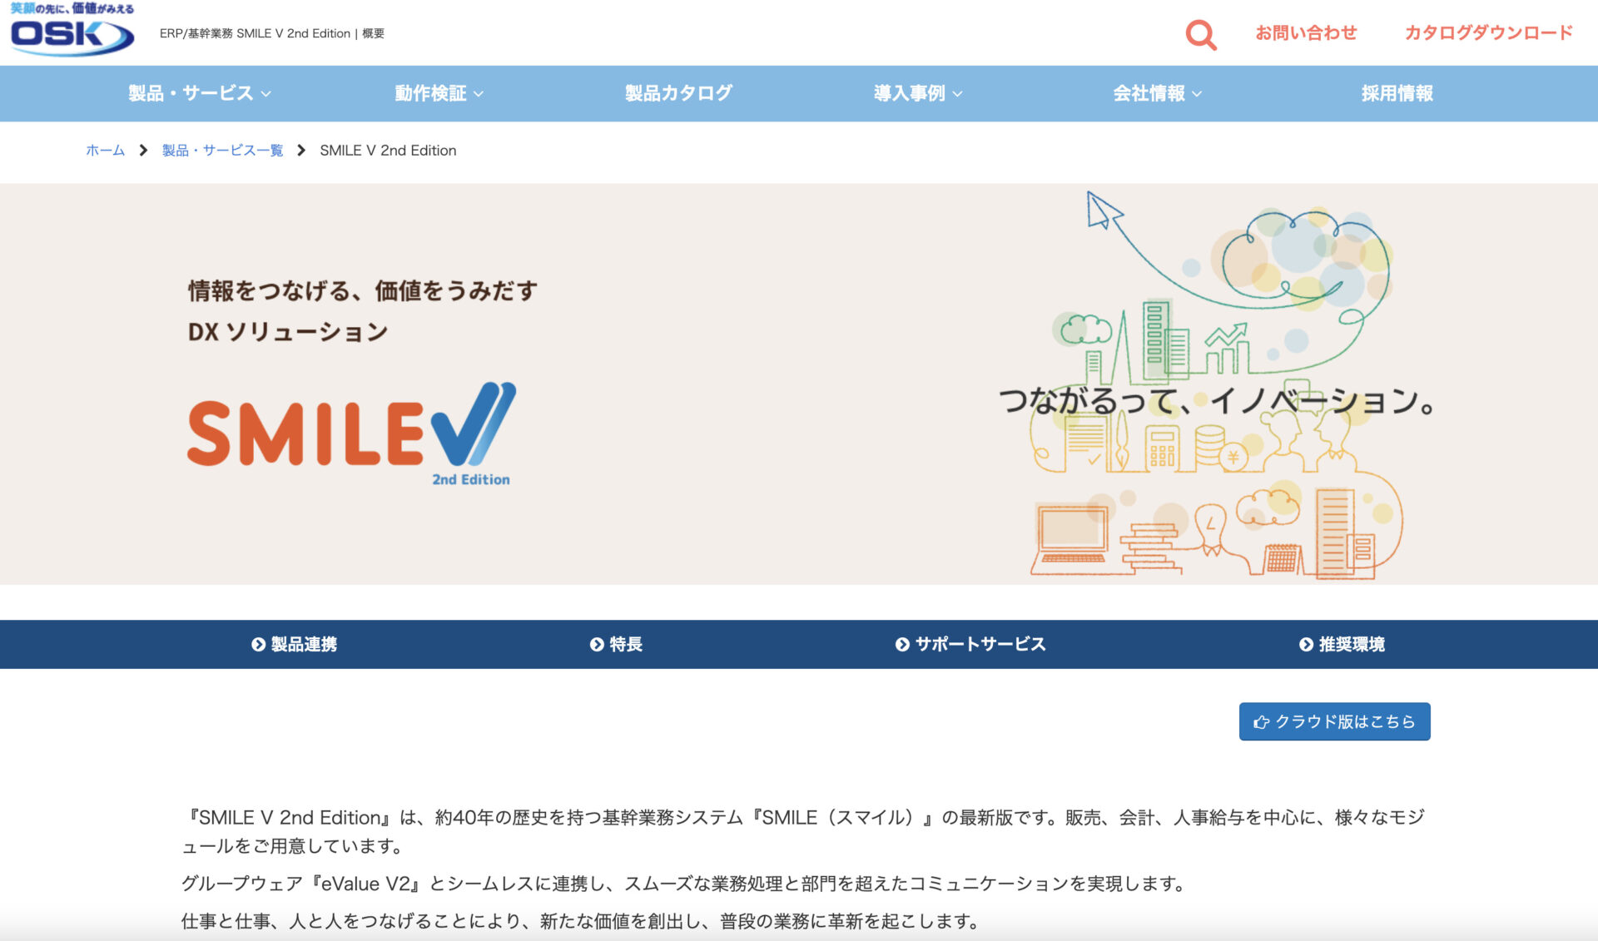Image resolution: width=1598 pixels, height=941 pixels.
Task: Expand the 会社情報 navigation dropdown
Action: coord(1157,94)
